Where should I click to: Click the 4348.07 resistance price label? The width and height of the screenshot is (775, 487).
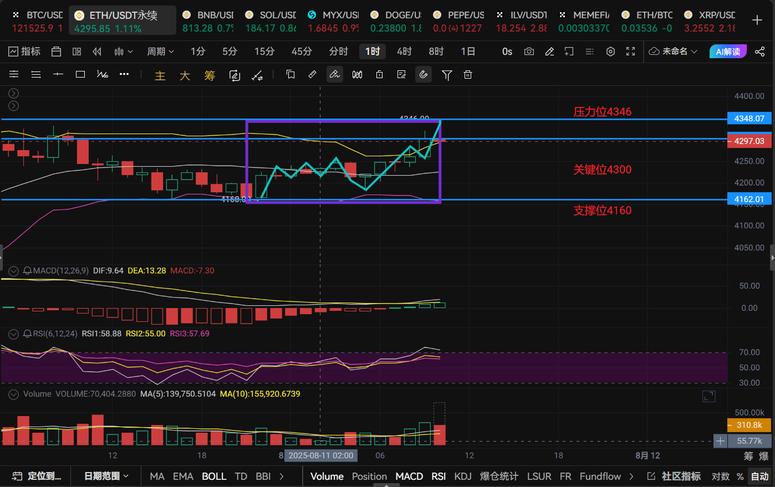[x=749, y=119]
